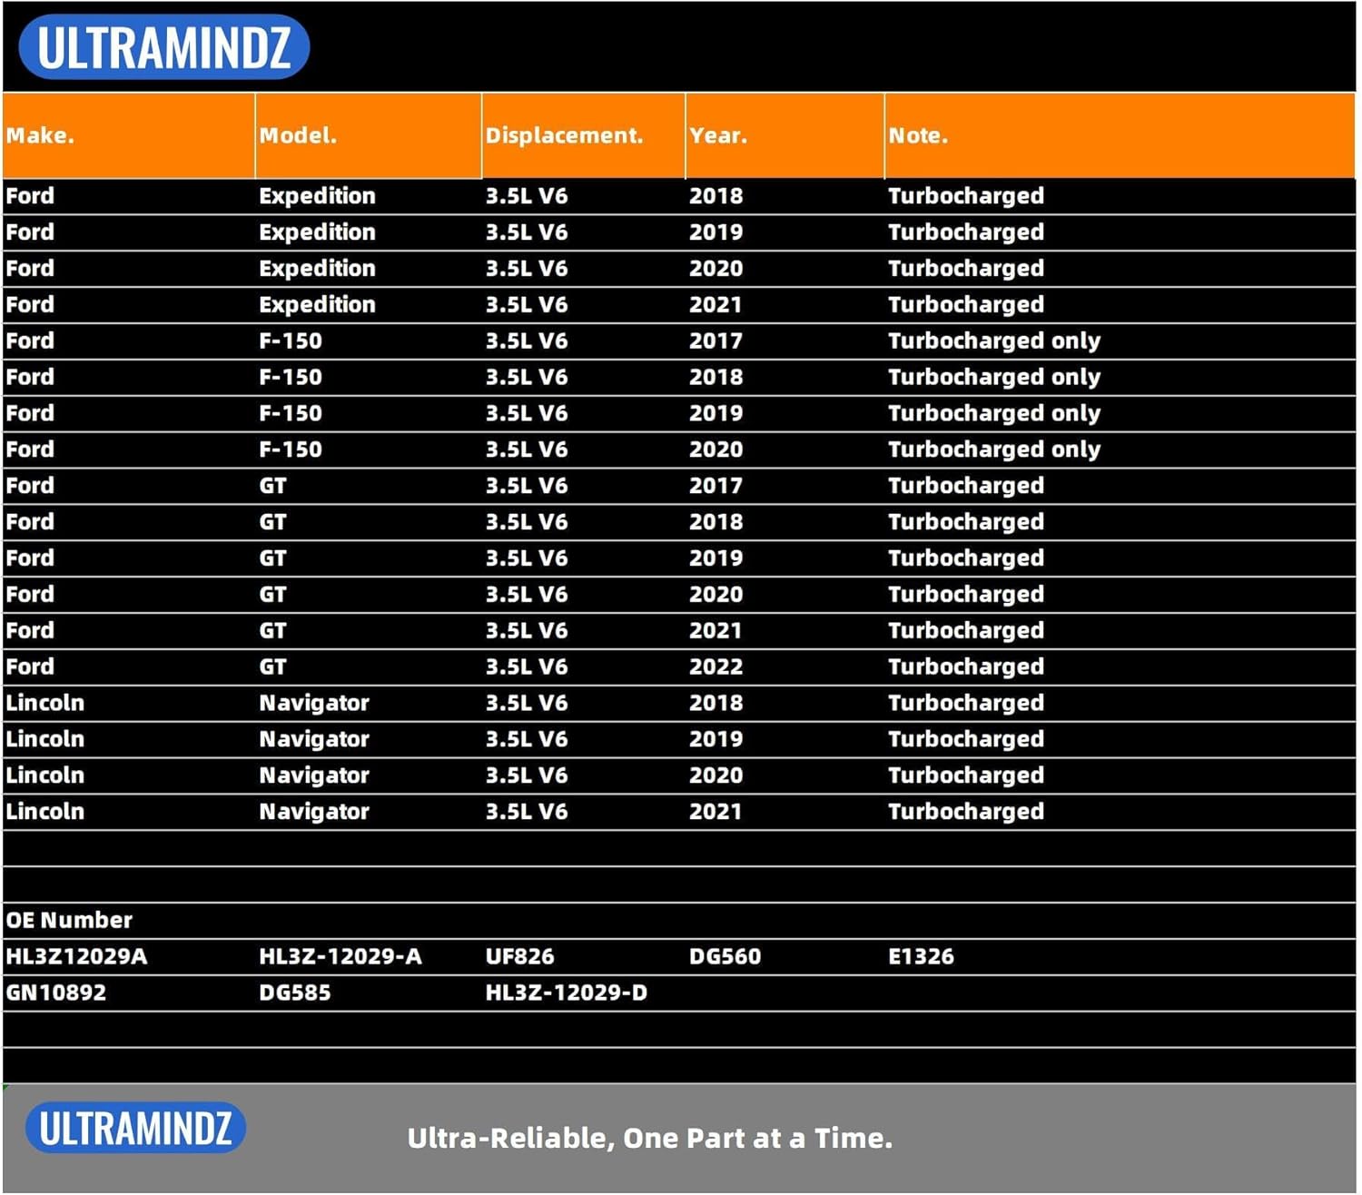Image resolution: width=1362 pixels, height=1195 pixels.
Task: Click year 2021 in Navigator row
Action: tap(716, 813)
